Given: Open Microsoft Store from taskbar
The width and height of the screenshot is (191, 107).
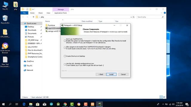Looking at the screenshot, I should [x=38, y=104].
